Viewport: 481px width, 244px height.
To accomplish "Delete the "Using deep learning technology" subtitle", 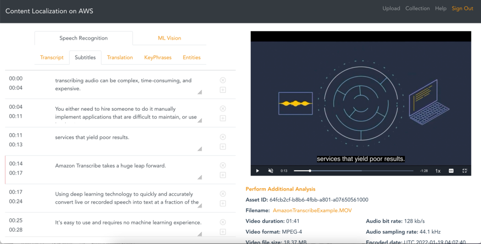I will [223, 194].
